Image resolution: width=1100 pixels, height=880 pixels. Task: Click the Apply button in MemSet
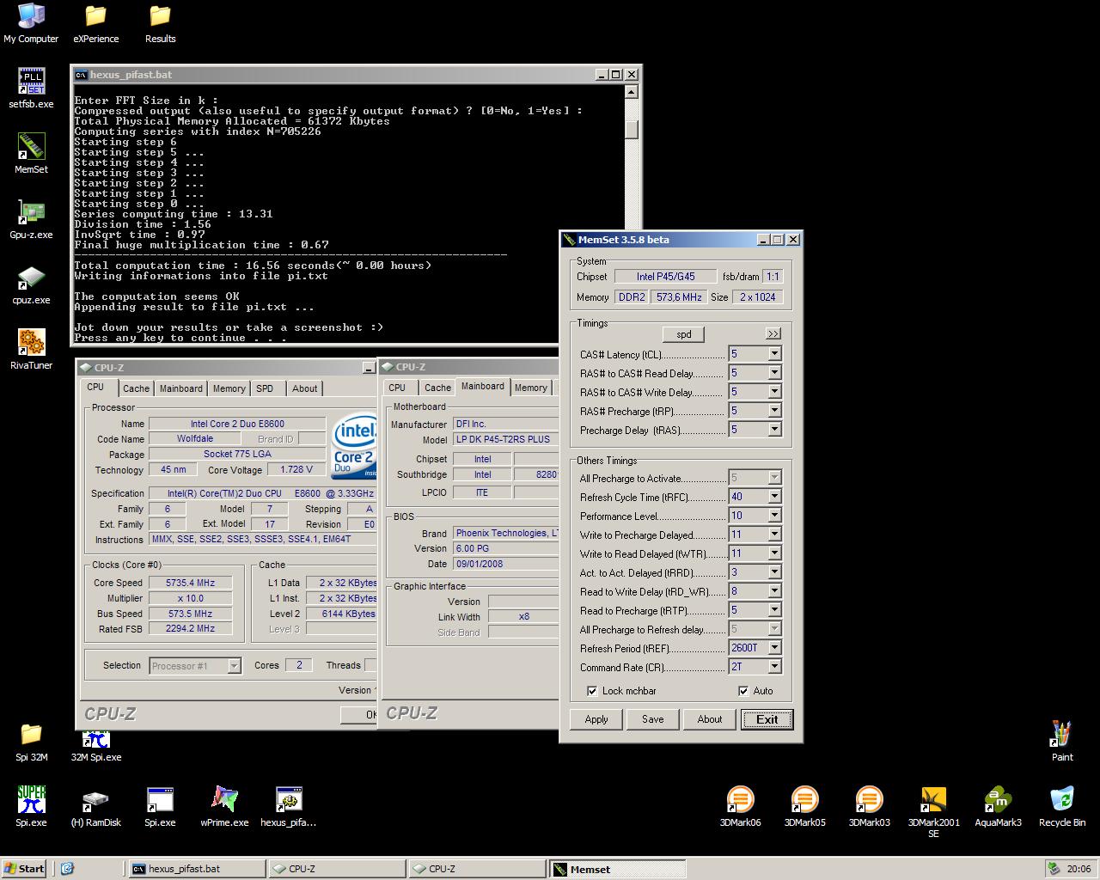(596, 719)
